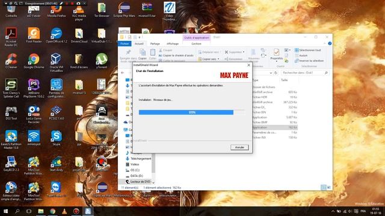Open DS3 Tool desktop shortcut
385x216 pixels.
coord(11,113)
